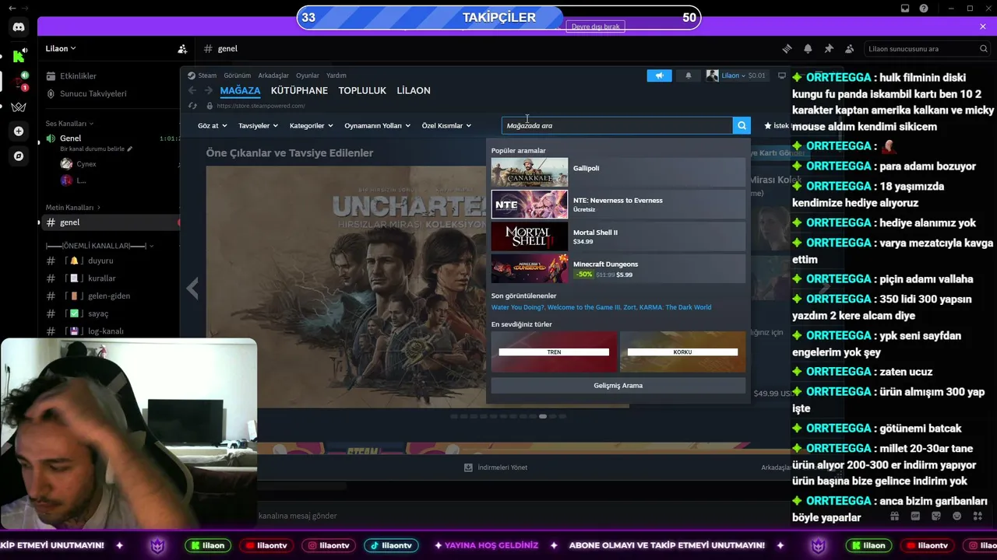
Task: Select the TREN genre tile
Action: point(554,352)
